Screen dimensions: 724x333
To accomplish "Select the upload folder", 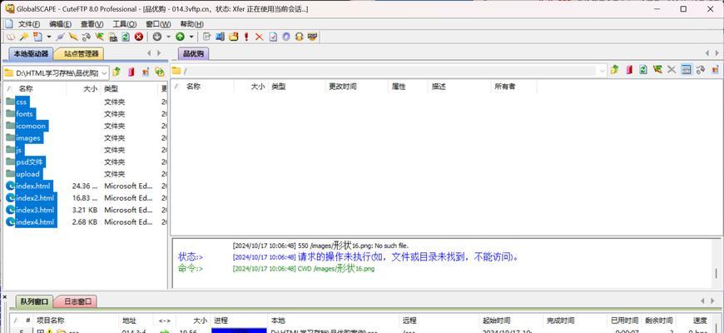I will coord(27,174).
